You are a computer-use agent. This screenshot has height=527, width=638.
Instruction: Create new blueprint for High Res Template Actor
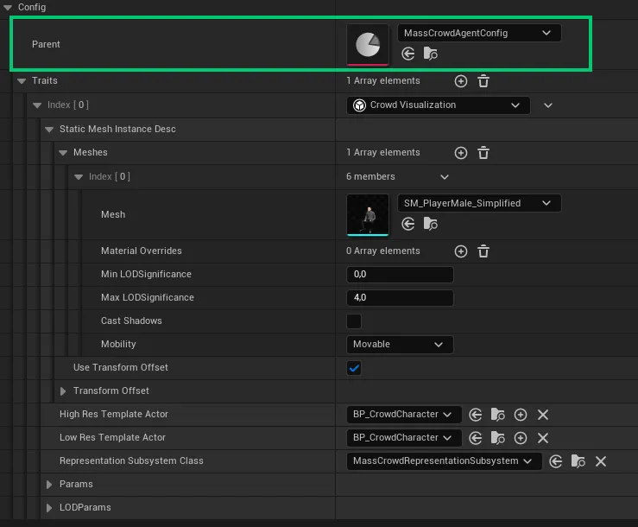(x=521, y=415)
